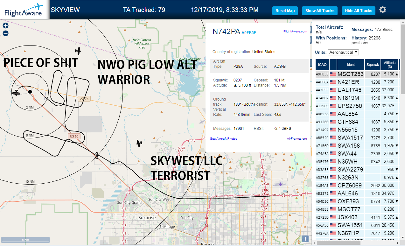
Task: Select the aircraft icon near Hells Canyon Wilderness
Action: (78, 51)
